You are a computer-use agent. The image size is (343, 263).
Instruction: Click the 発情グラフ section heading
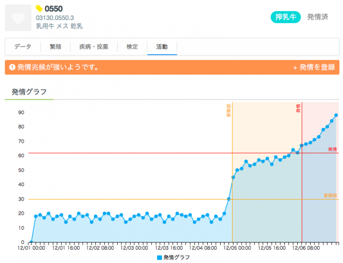click(29, 92)
